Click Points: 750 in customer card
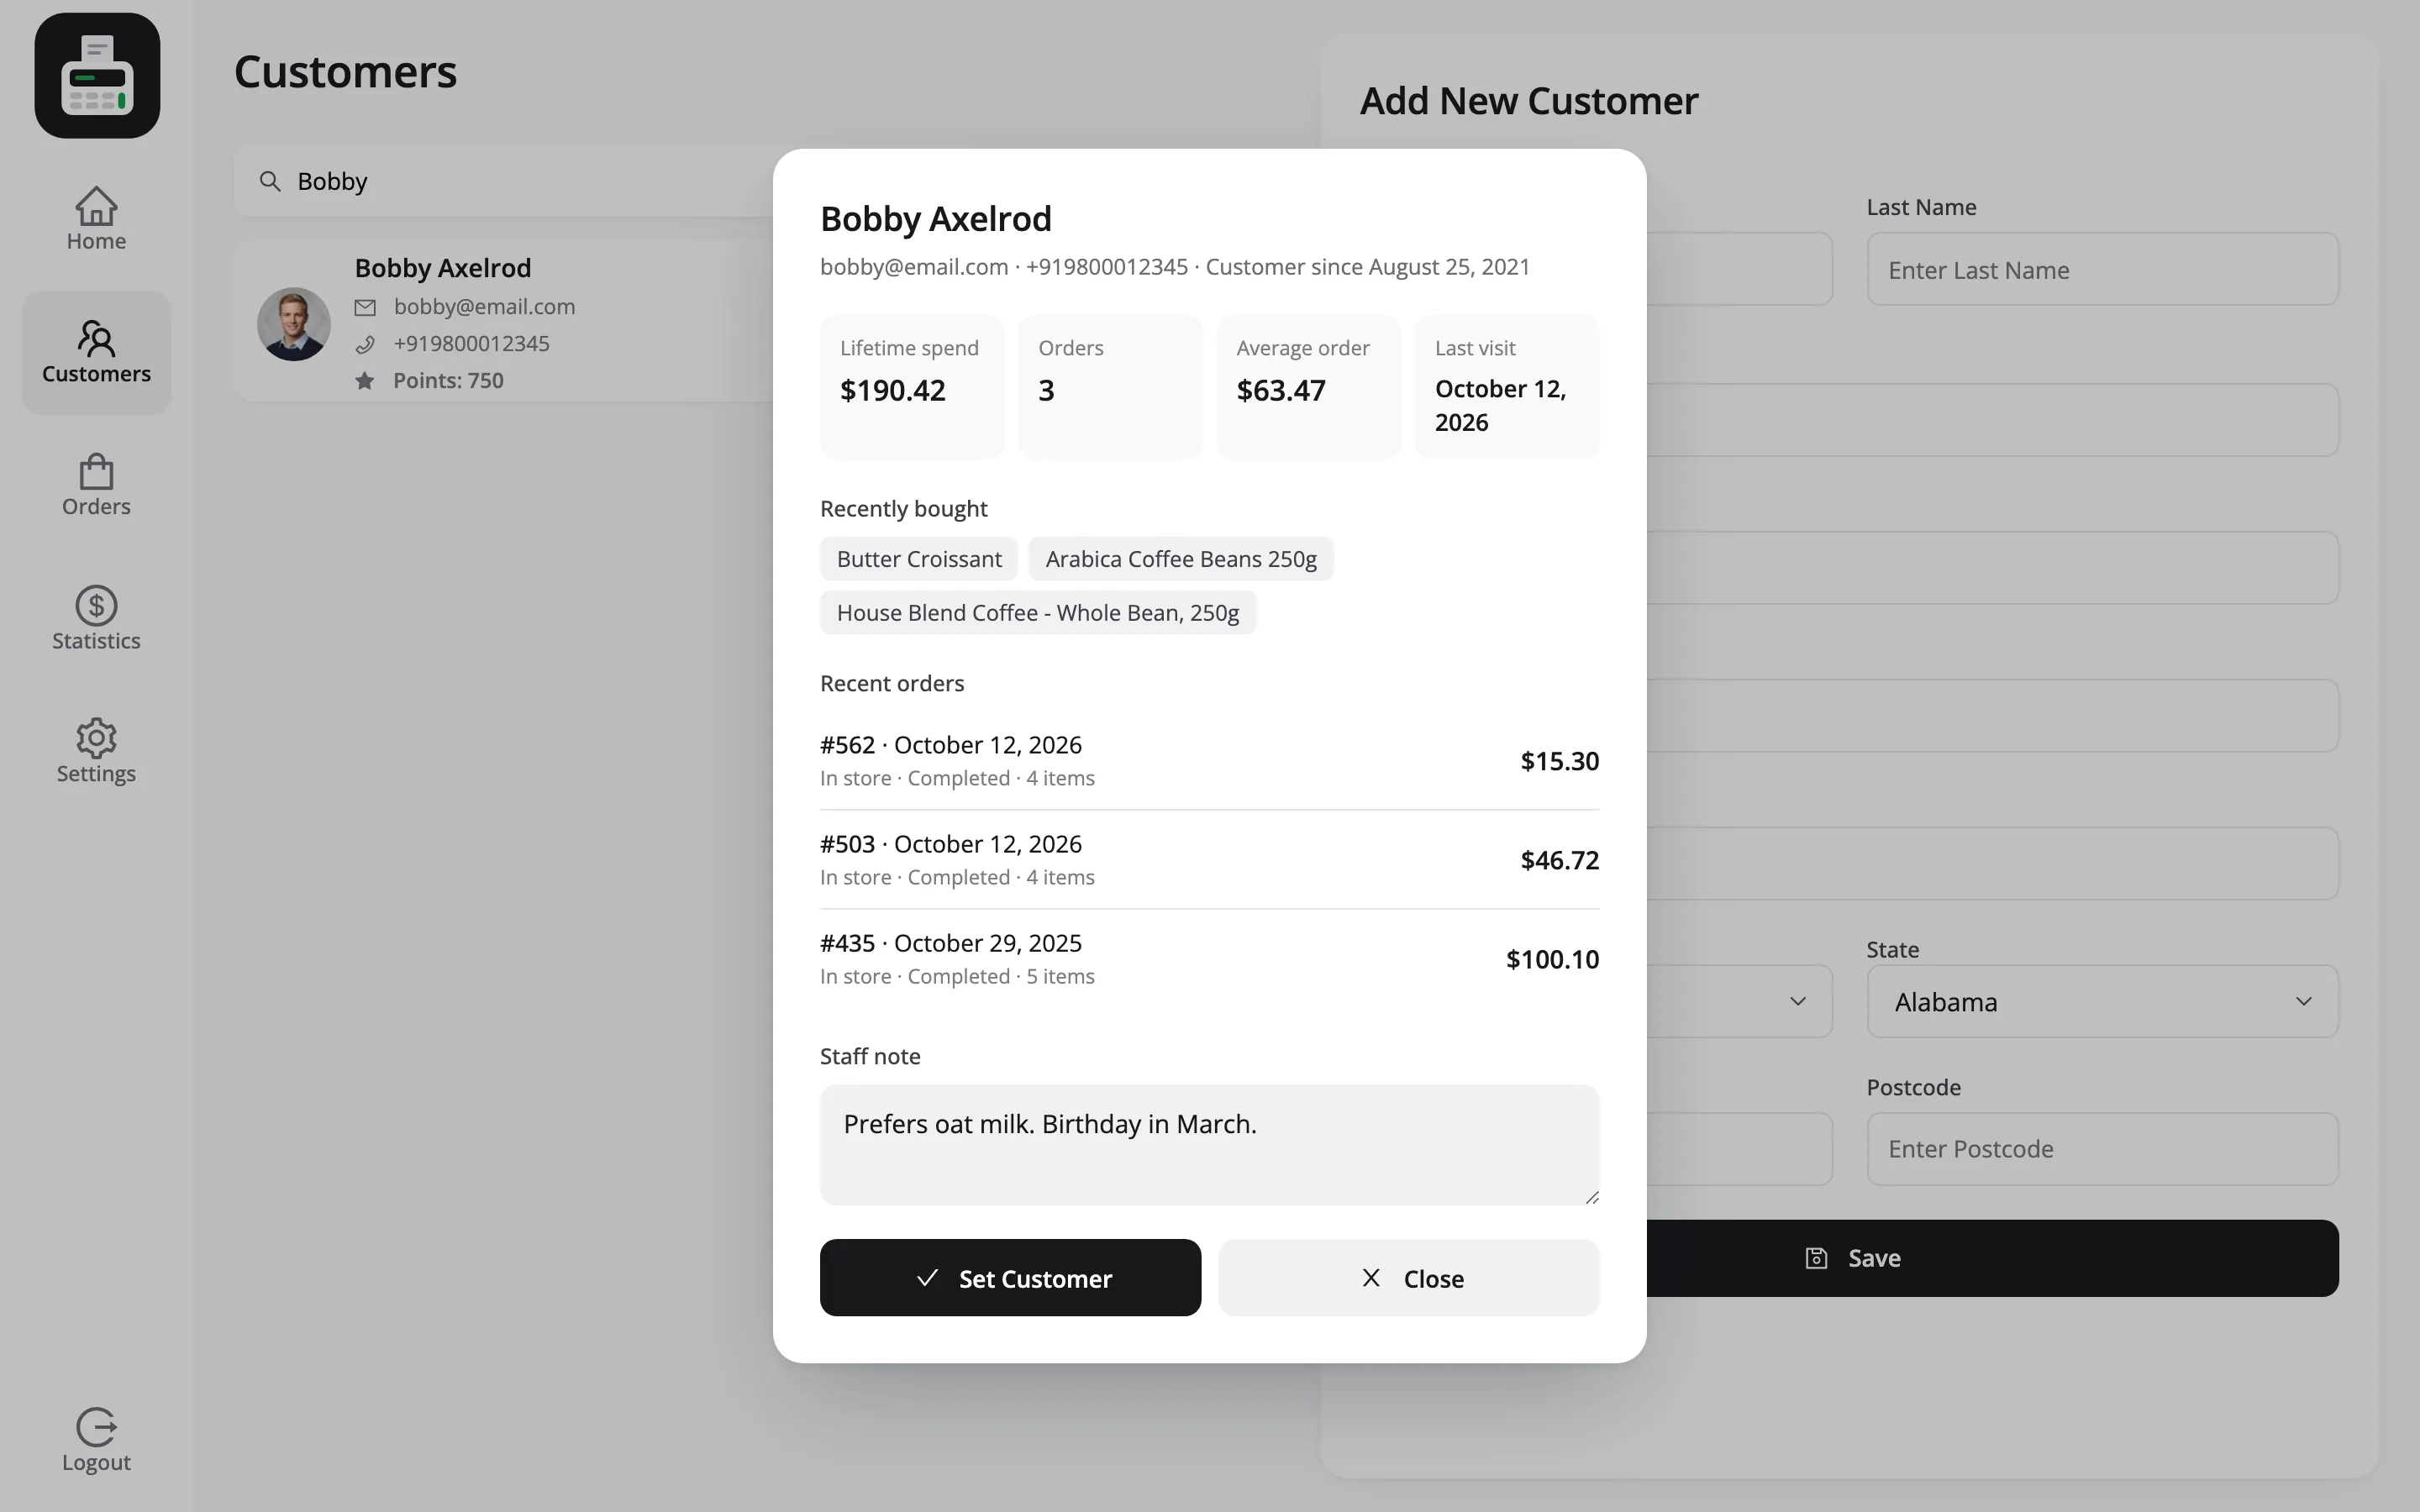 (448, 380)
